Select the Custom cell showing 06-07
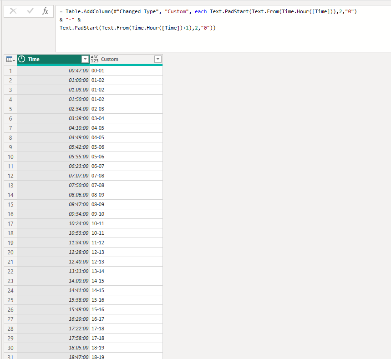 126,166
